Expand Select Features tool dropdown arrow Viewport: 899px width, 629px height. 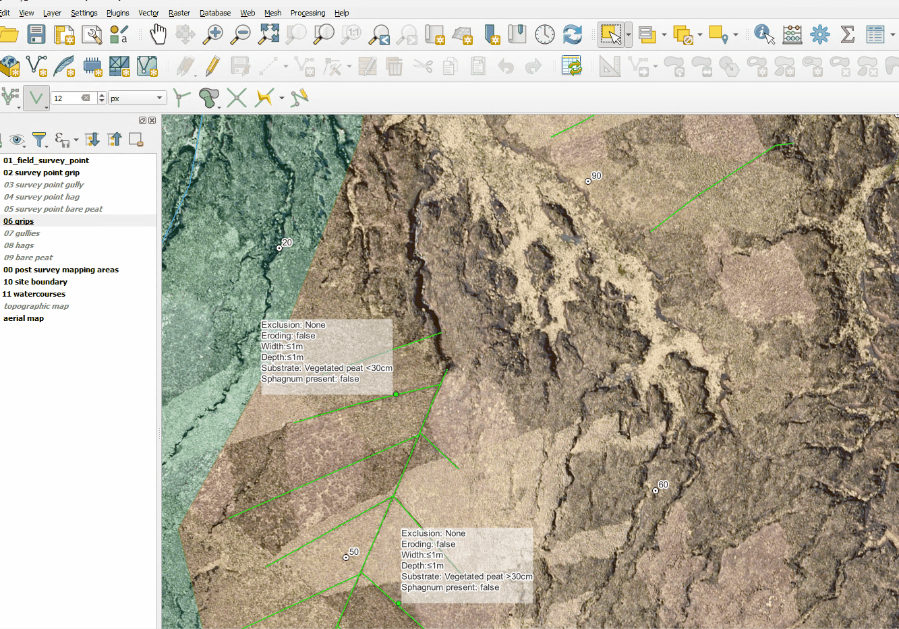pos(629,34)
